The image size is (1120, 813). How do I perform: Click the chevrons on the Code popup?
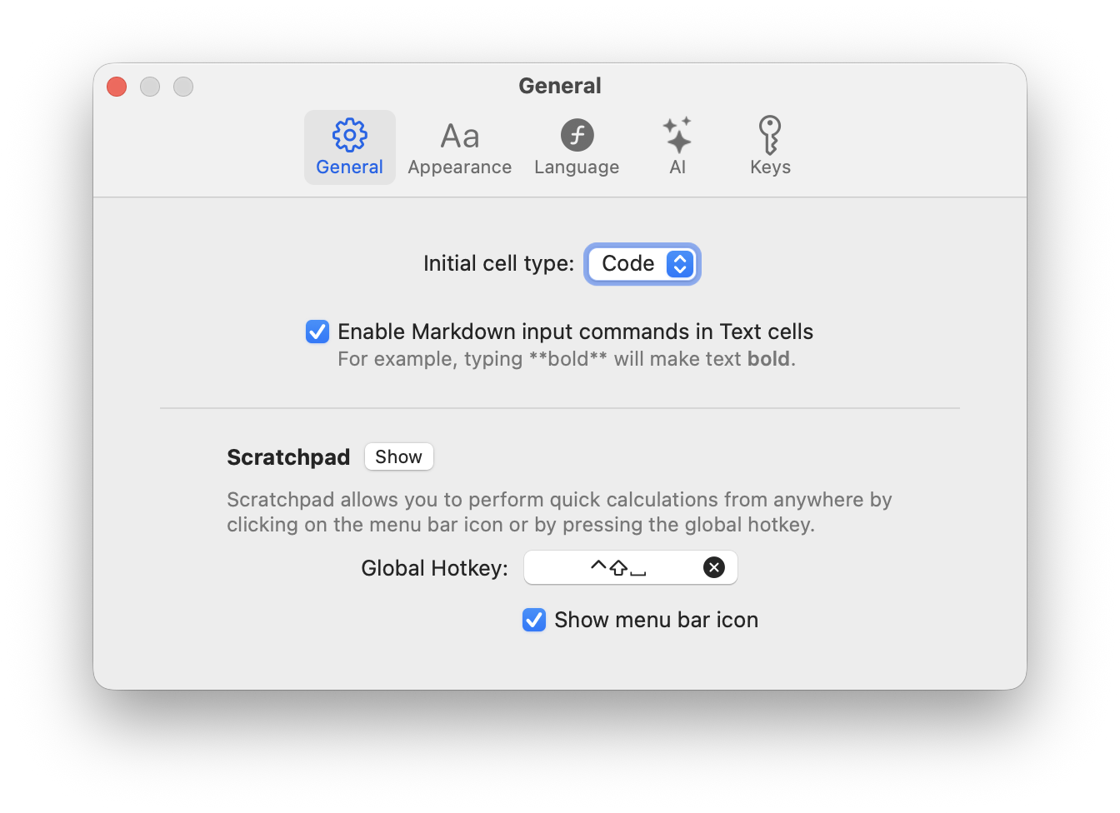pyautogui.click(x=680, y=263)
